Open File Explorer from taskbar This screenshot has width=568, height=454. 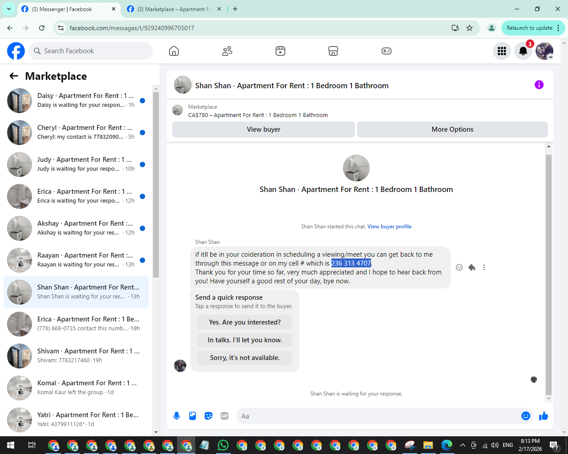[428, 445]
